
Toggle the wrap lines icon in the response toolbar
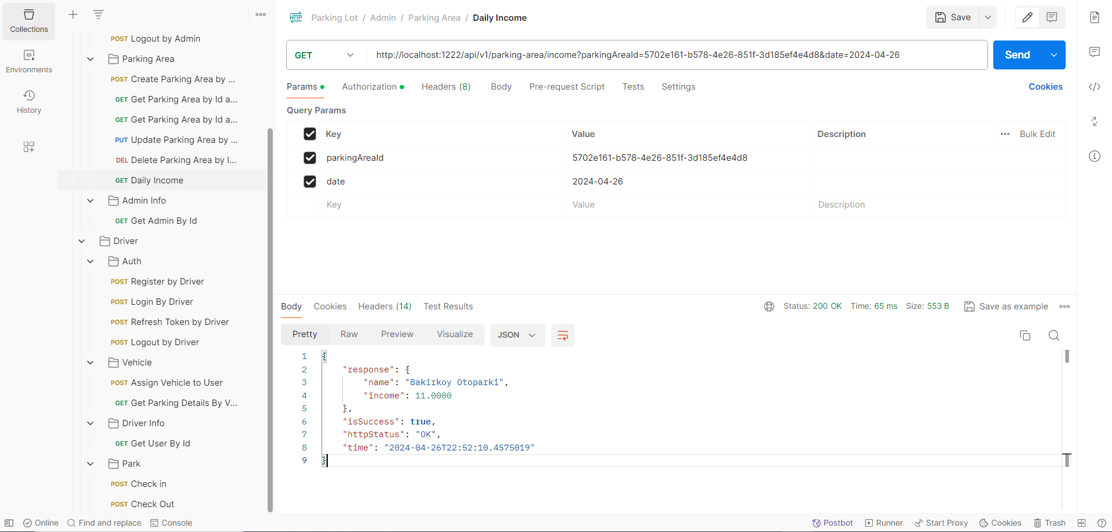click(563, 335)
